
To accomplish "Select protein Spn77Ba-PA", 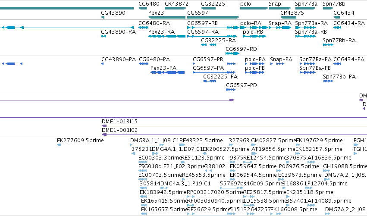I will pos(316,59).
